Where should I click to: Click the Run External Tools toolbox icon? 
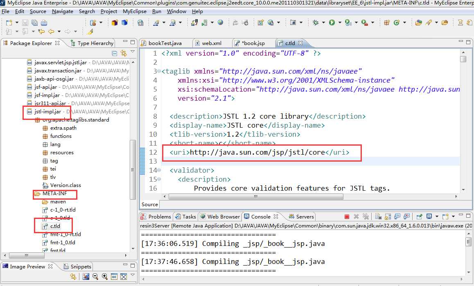pos(365,23)
